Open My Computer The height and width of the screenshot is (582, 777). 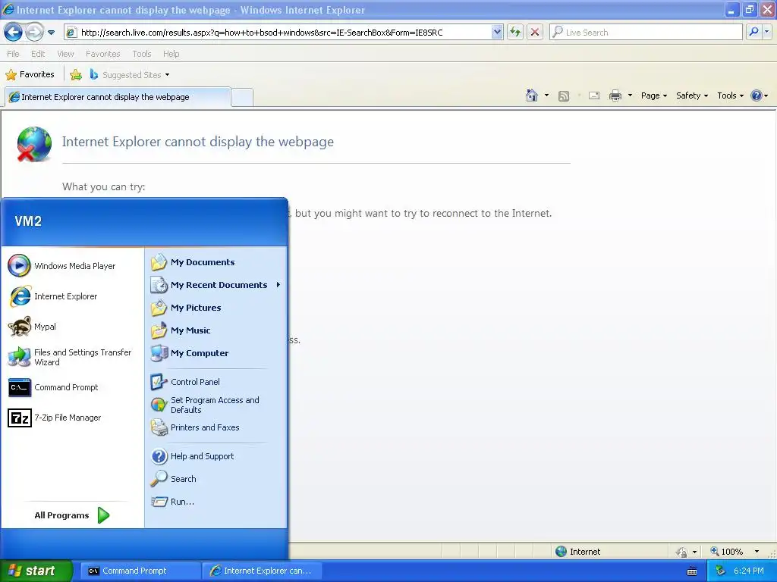pos(215,353)
